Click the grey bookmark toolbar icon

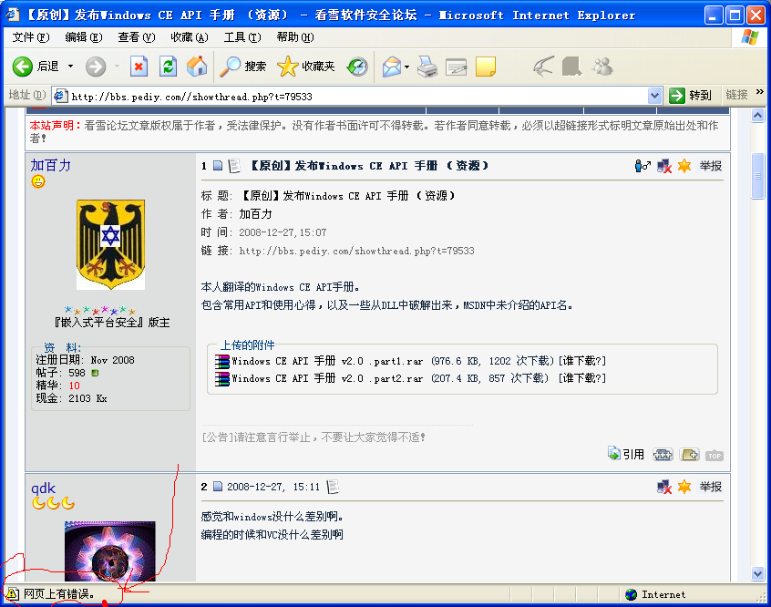pos(571,67)
